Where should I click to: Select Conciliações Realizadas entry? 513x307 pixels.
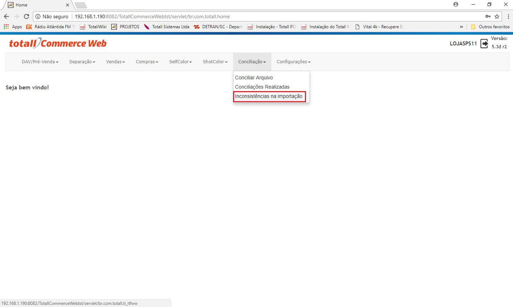coord(262,87)
